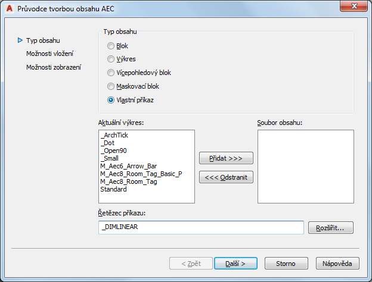This screenshot has width=372, height=282.
Task: Select Vícepohledový blok radio option
Action: 110,73
